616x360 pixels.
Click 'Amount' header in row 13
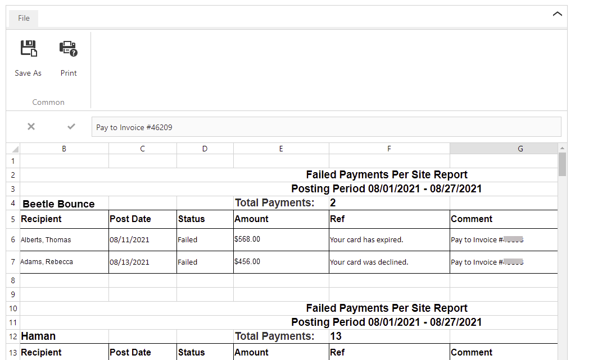[x=281, y=352]
